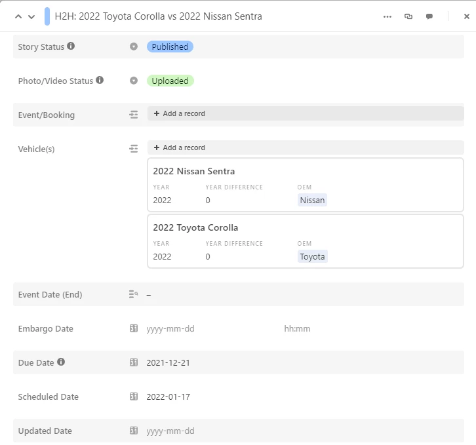Click the Scheduled Date label

pyautogui.click(x=49, y=397)
